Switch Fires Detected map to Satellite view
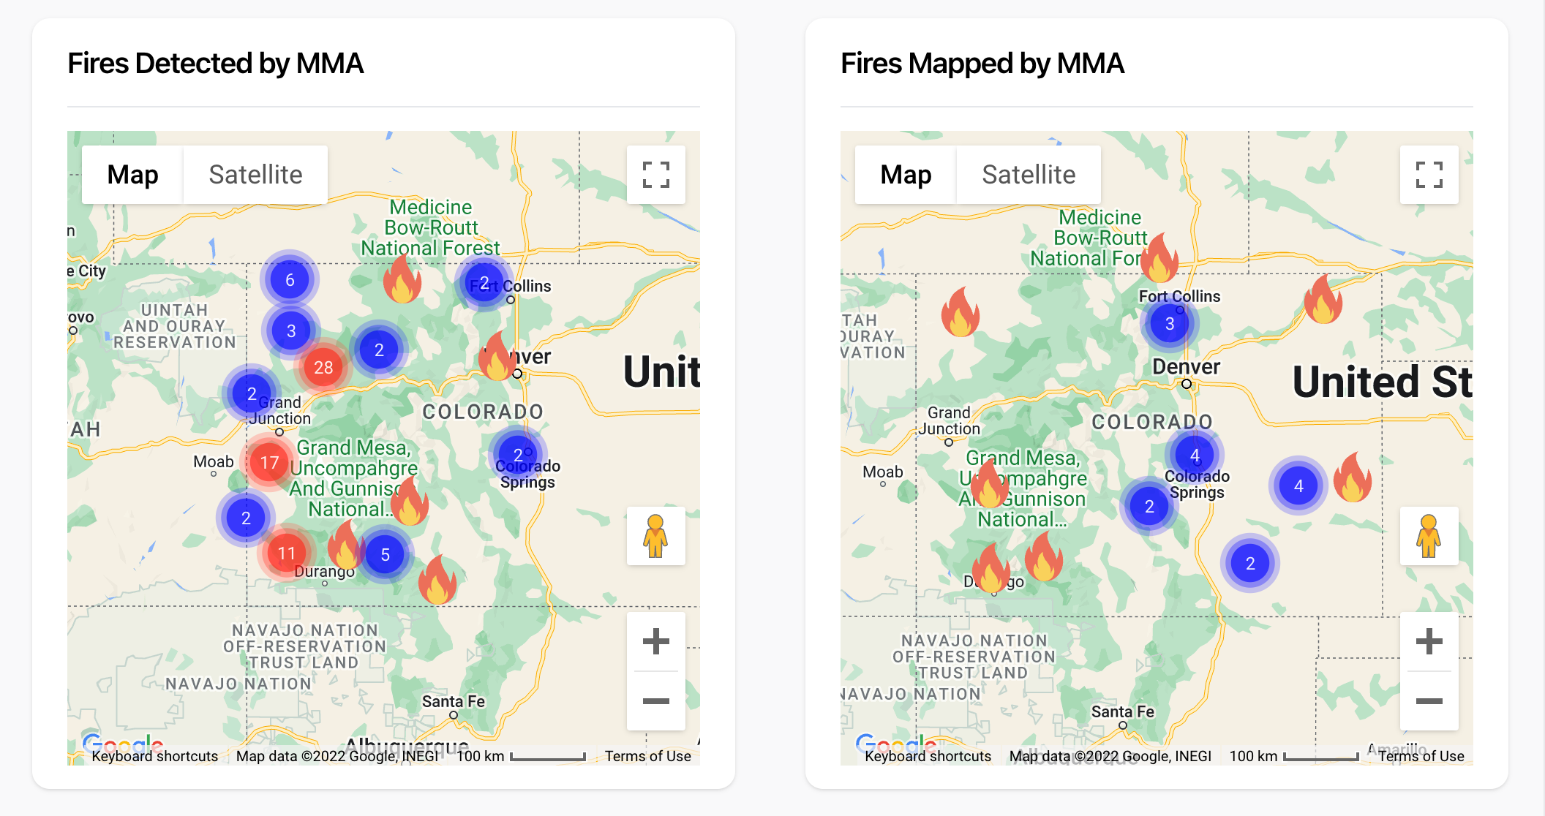The image size is (1545, 816). tap(255, 175)
